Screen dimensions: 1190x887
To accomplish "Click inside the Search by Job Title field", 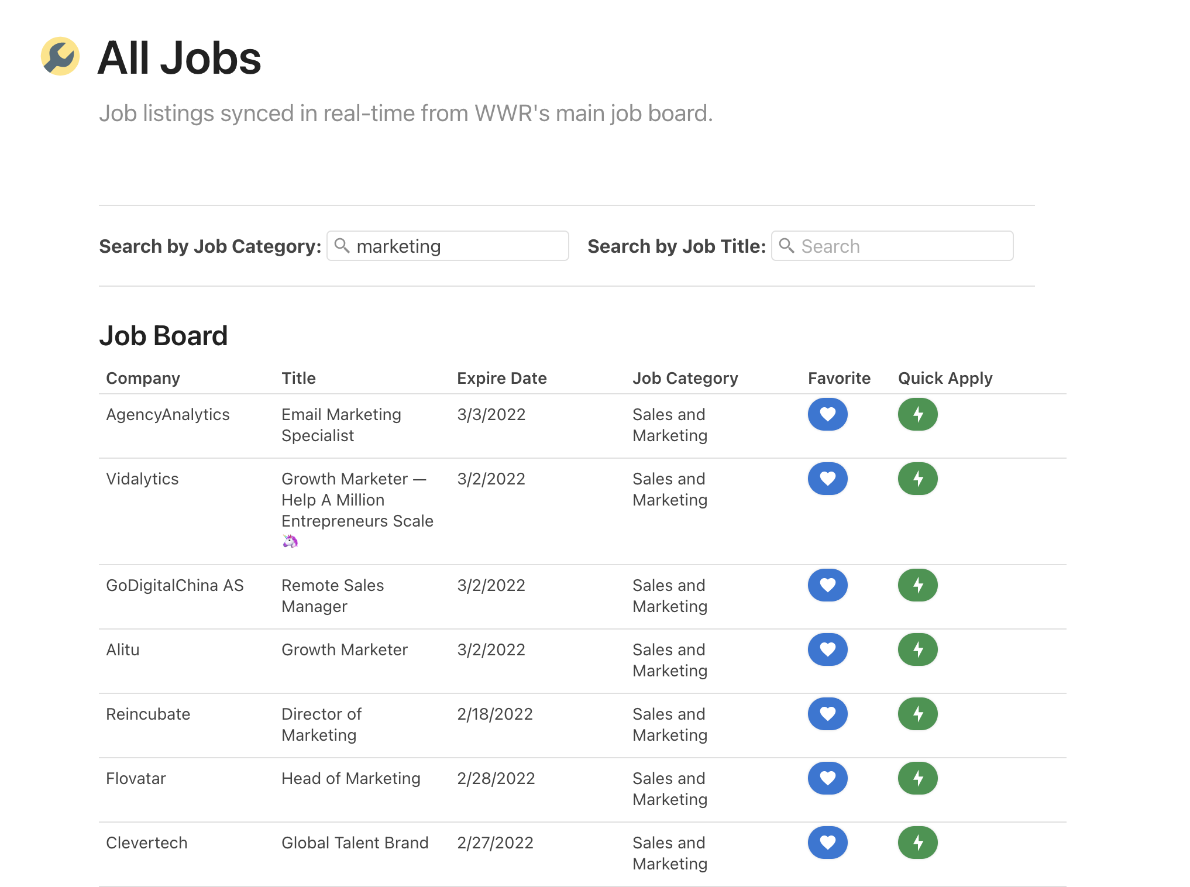I will pos(889,246).
